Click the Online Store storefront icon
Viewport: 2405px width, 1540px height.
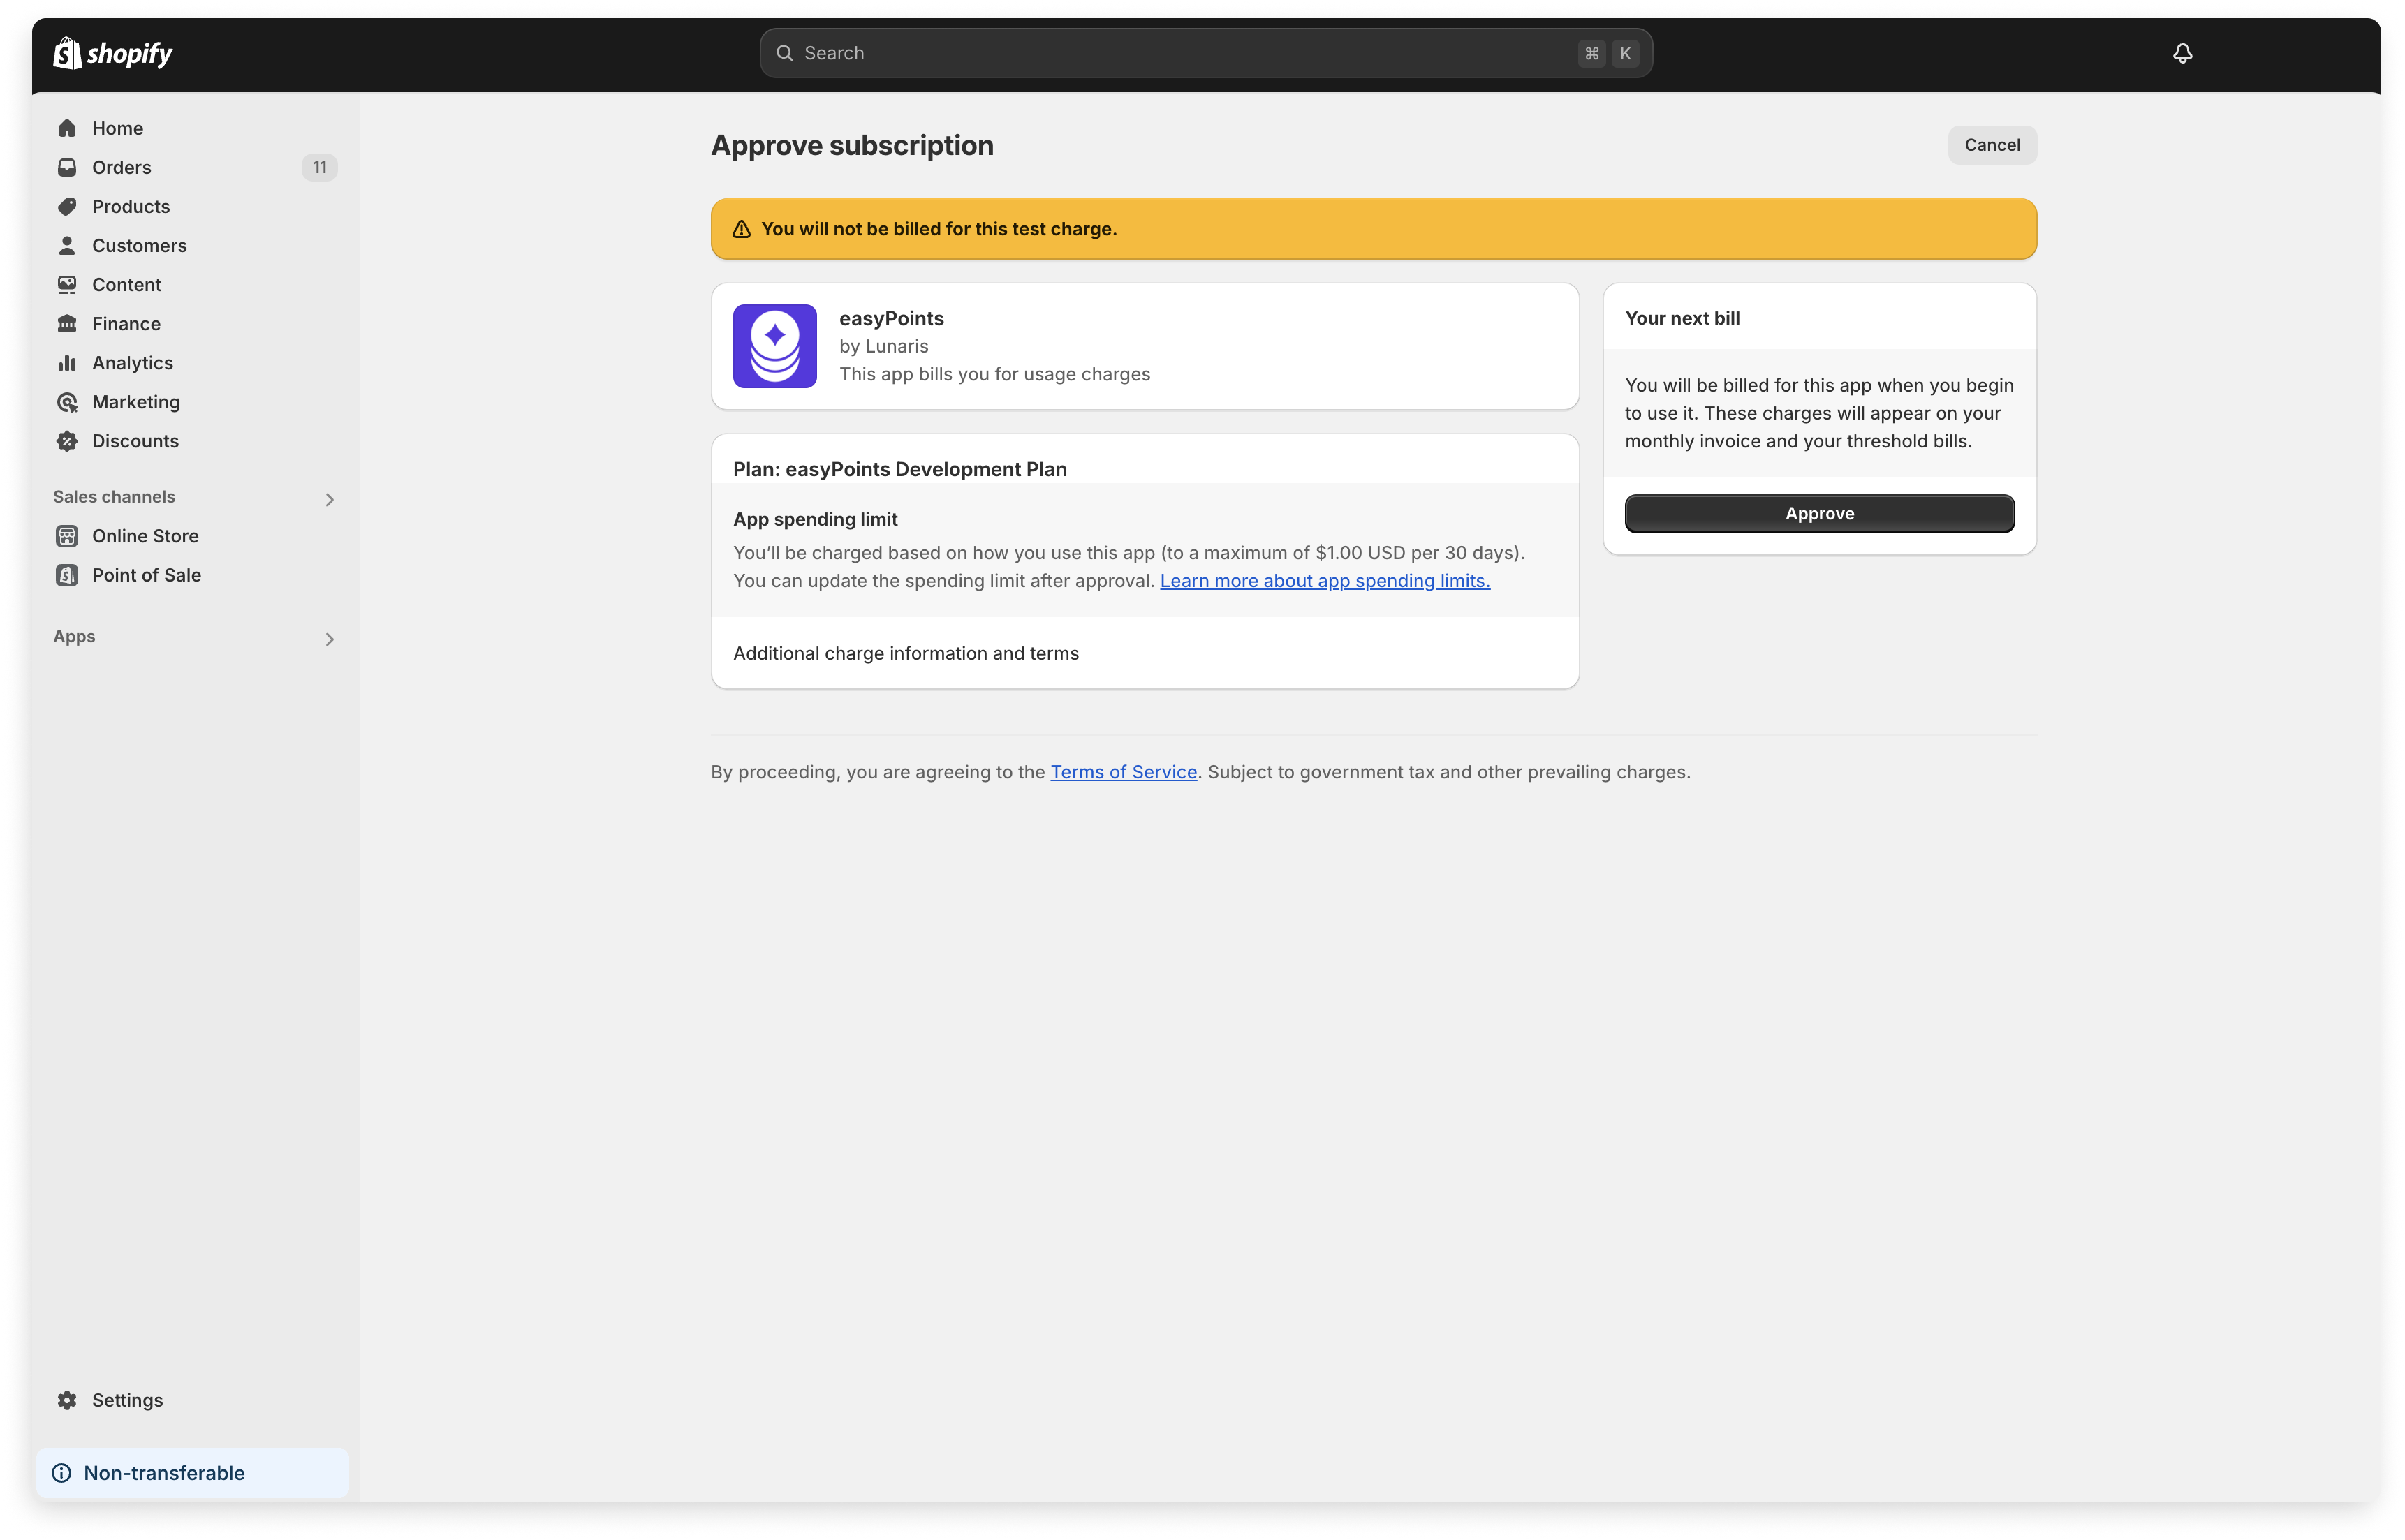coord(67,536)
